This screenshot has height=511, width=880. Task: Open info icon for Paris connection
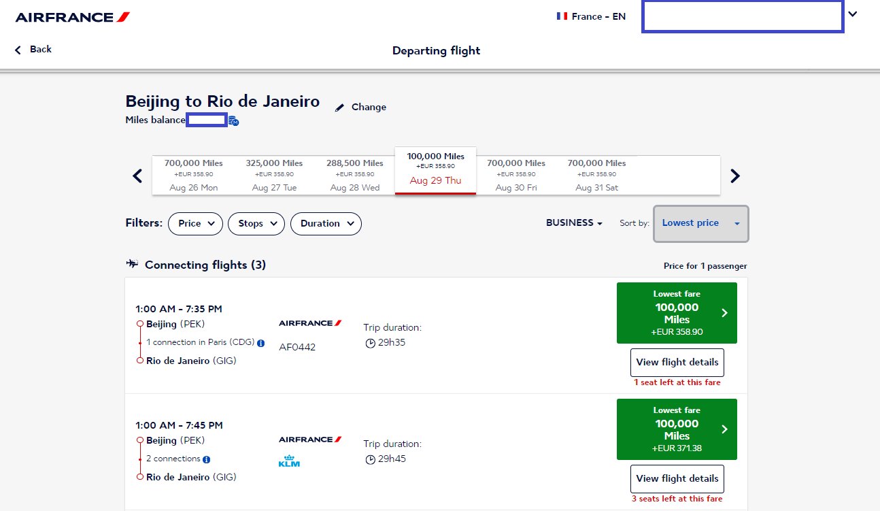pyautogui.click(x=261, y=343)
